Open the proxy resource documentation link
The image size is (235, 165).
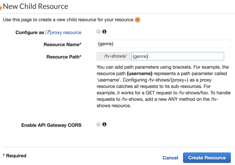click(66, 33)
